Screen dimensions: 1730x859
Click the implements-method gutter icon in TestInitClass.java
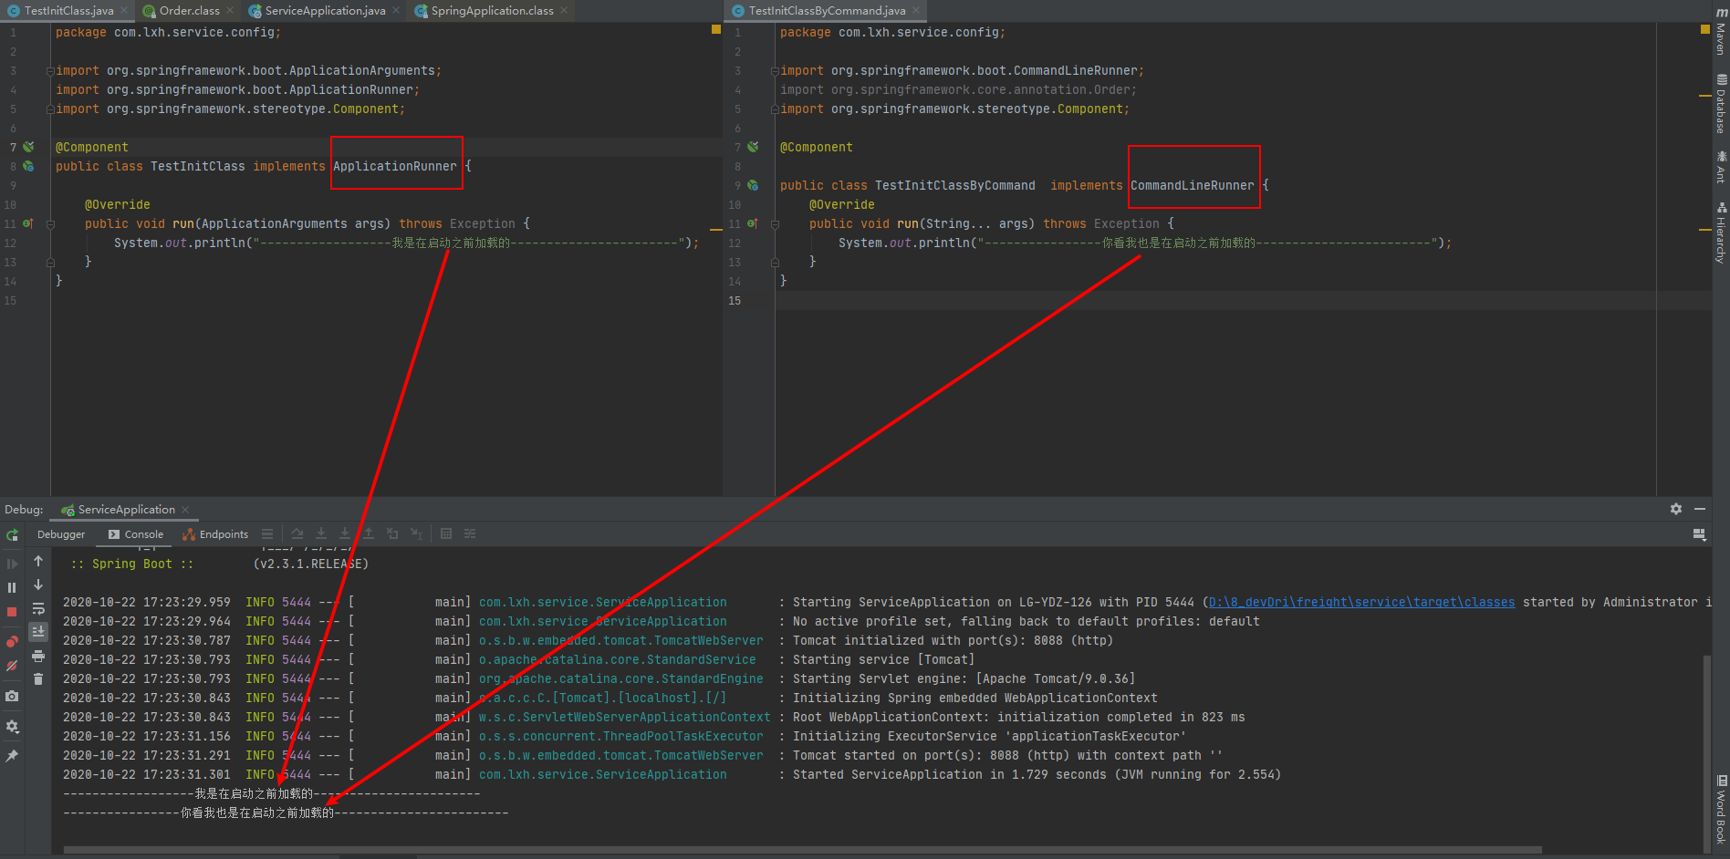28,223
